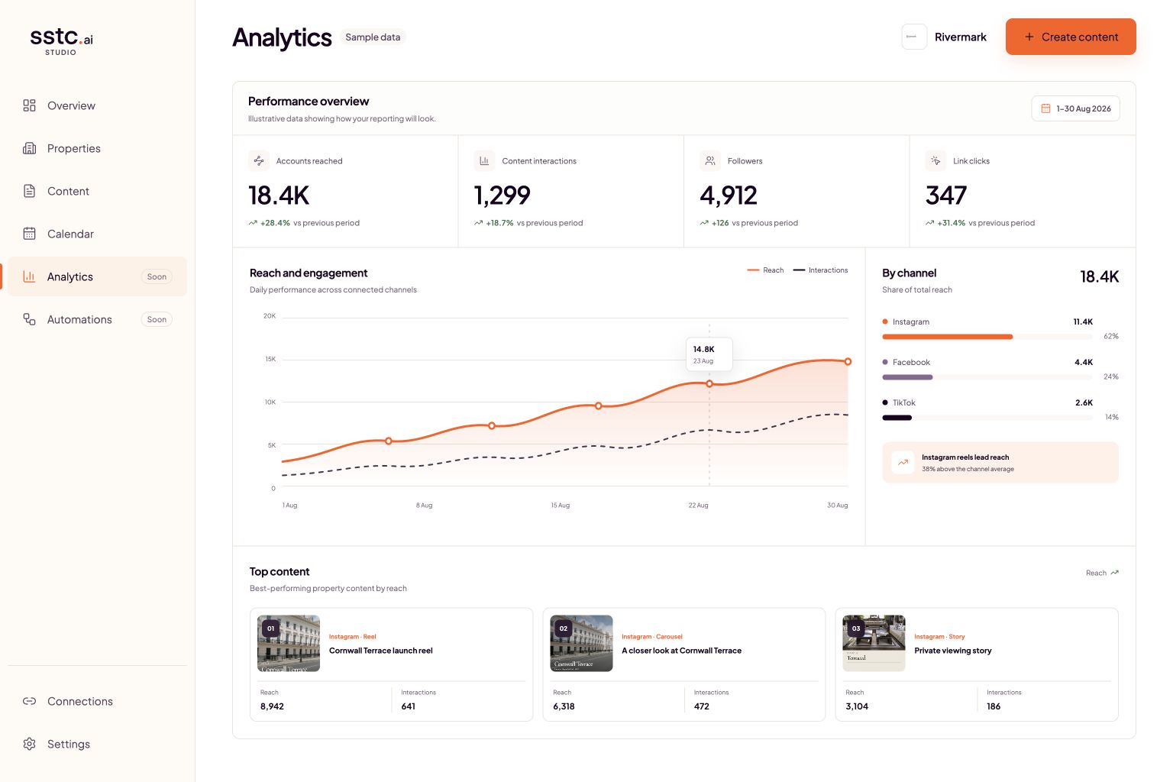Screen dimensions: 1173x782
Task: Open the 1–30 Aug 2026 date range picker
Action: point(1076,108)
